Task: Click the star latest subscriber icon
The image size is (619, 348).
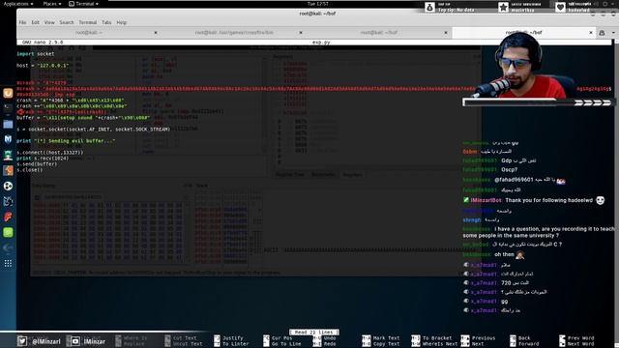Action: (503, 7)
